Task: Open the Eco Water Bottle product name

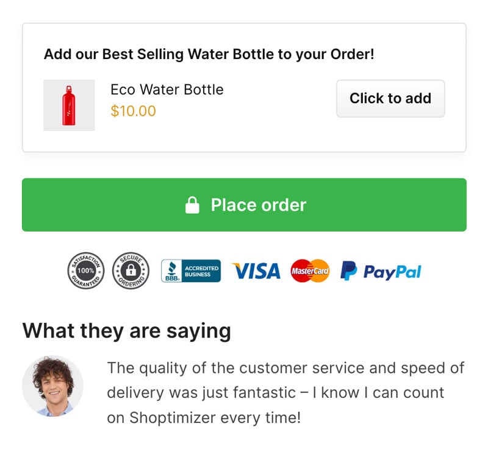Action: (167, 90)
